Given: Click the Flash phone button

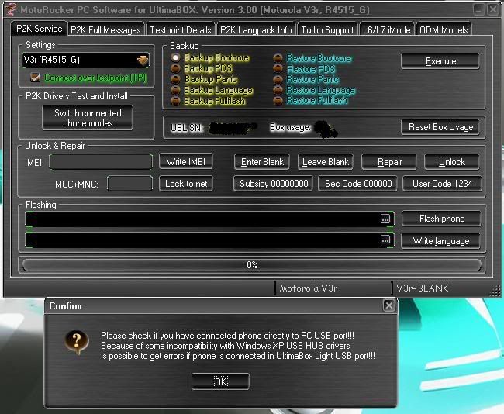Looking at the screenshot, I should click(441, 219).
